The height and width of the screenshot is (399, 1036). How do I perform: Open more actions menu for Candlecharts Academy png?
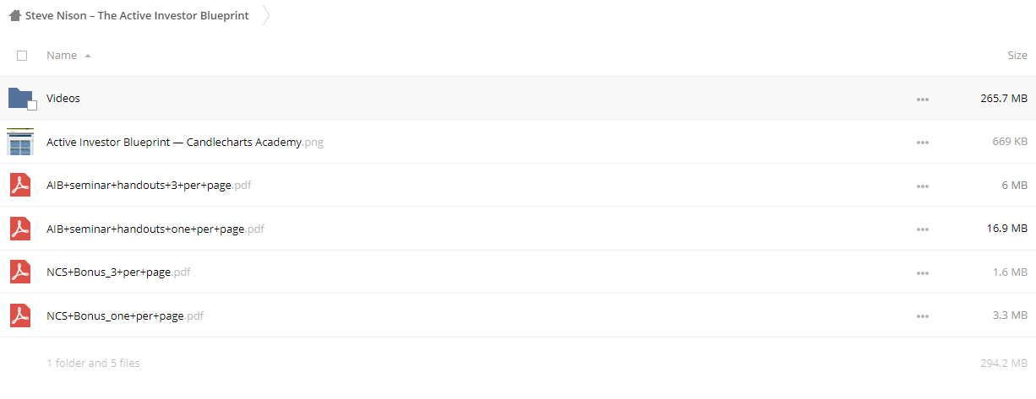click(923, 143)
